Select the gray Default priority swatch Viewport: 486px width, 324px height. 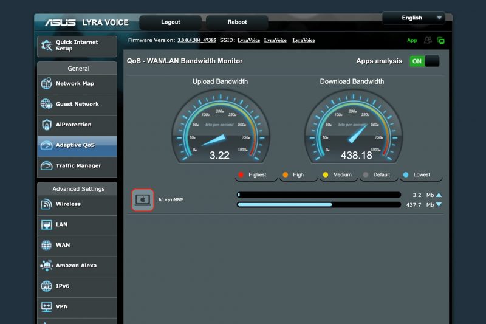(x=366, y=174)
